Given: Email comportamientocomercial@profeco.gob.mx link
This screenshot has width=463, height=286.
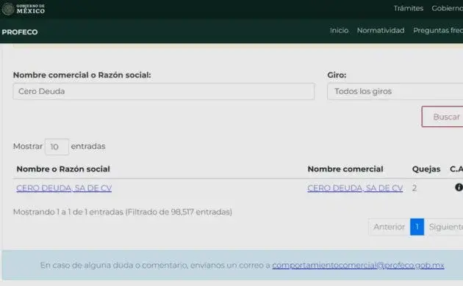Looking at the screenshot, I should tap(358, 265).
